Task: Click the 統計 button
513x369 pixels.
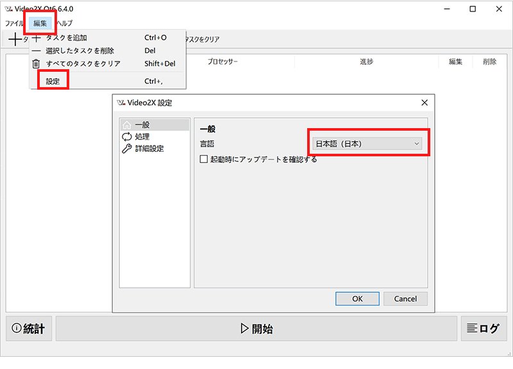Action: pyautogui.click(x=28, y=328)
